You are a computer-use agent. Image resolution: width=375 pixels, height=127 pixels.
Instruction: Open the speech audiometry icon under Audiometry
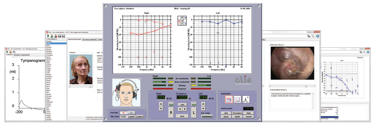[238, 99]
